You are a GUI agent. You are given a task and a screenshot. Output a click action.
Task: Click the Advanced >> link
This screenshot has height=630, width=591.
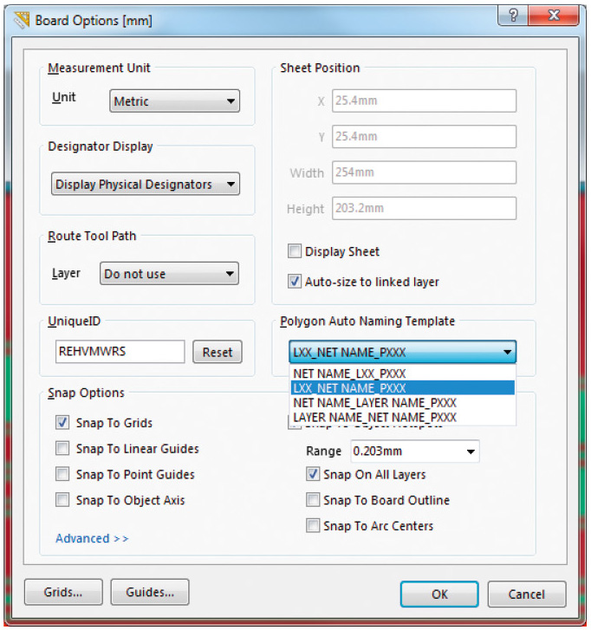pyautogui.click(x=92, y=538)
